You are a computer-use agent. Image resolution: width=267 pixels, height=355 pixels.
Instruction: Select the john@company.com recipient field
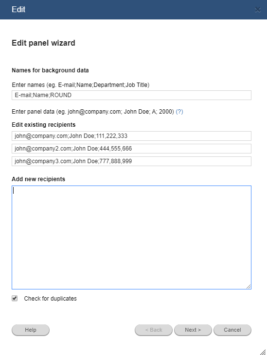(x=131, y=136)
